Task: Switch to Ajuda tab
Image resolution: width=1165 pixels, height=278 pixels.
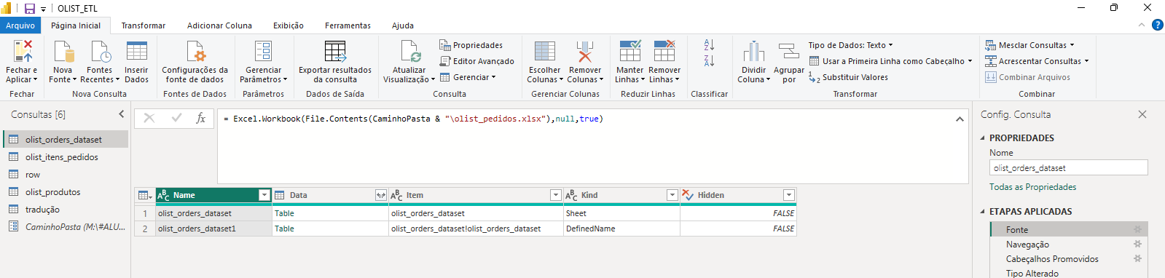Action: click(403, 25)
